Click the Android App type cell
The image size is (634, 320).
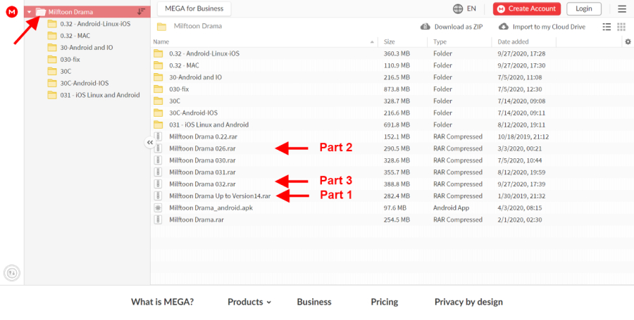tap(452, 207)
